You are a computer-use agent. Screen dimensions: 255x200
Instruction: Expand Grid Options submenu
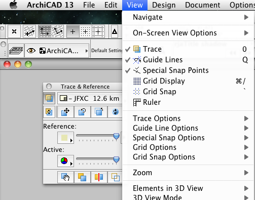188,147
